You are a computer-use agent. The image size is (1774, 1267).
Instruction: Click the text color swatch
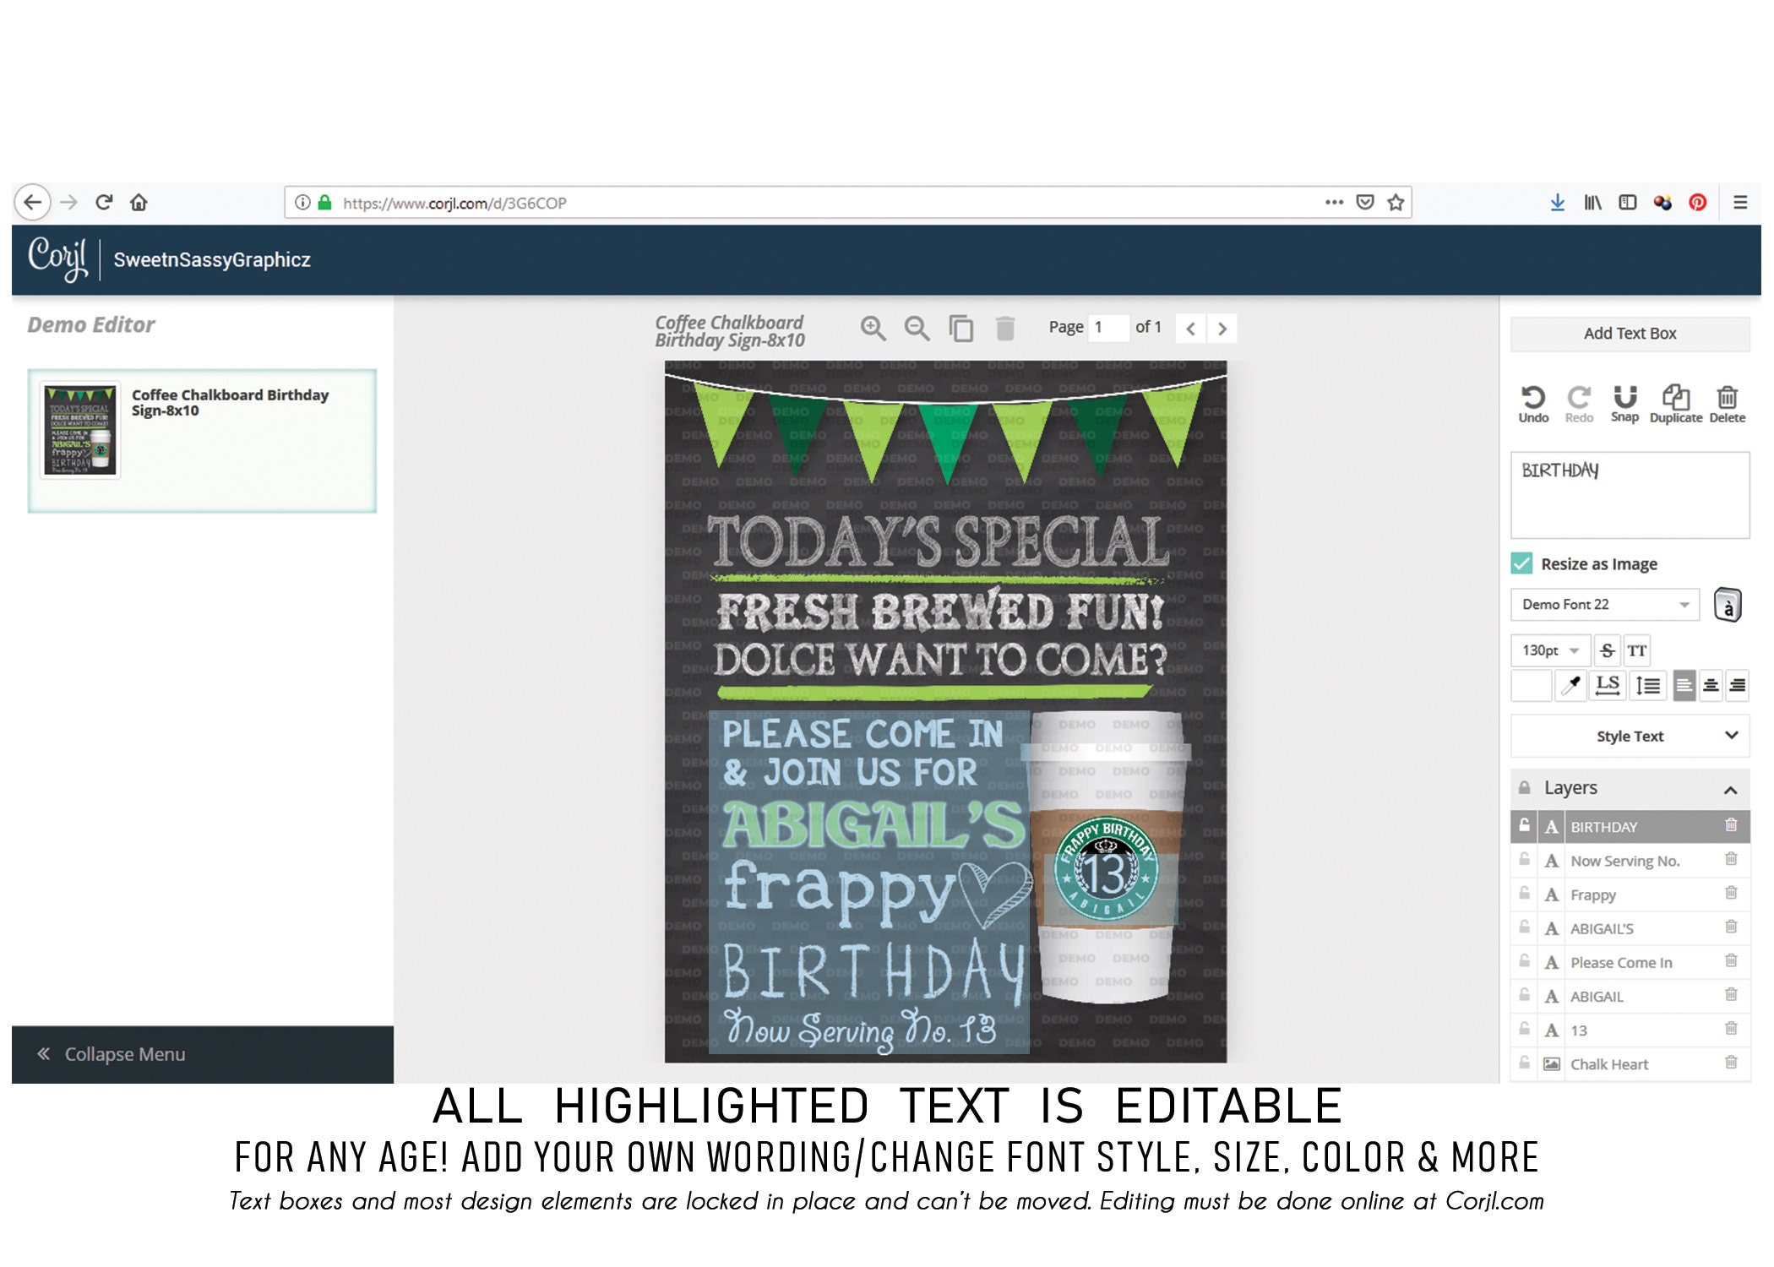click(1530, 687)
